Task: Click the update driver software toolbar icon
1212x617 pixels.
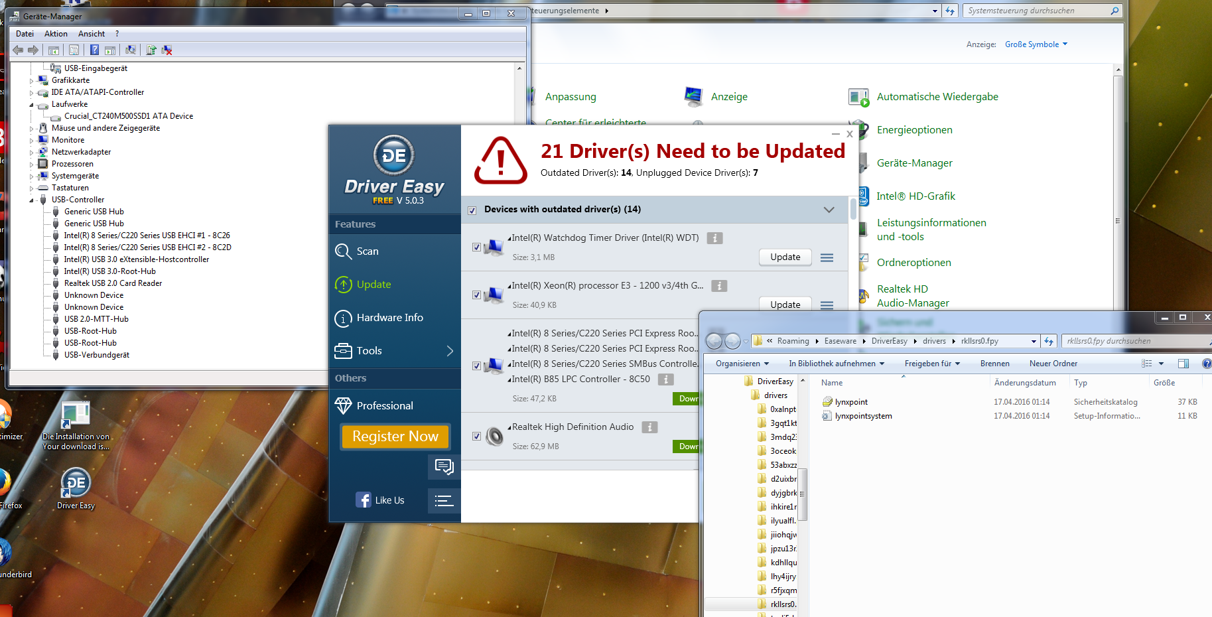Action: click(151, 50)
